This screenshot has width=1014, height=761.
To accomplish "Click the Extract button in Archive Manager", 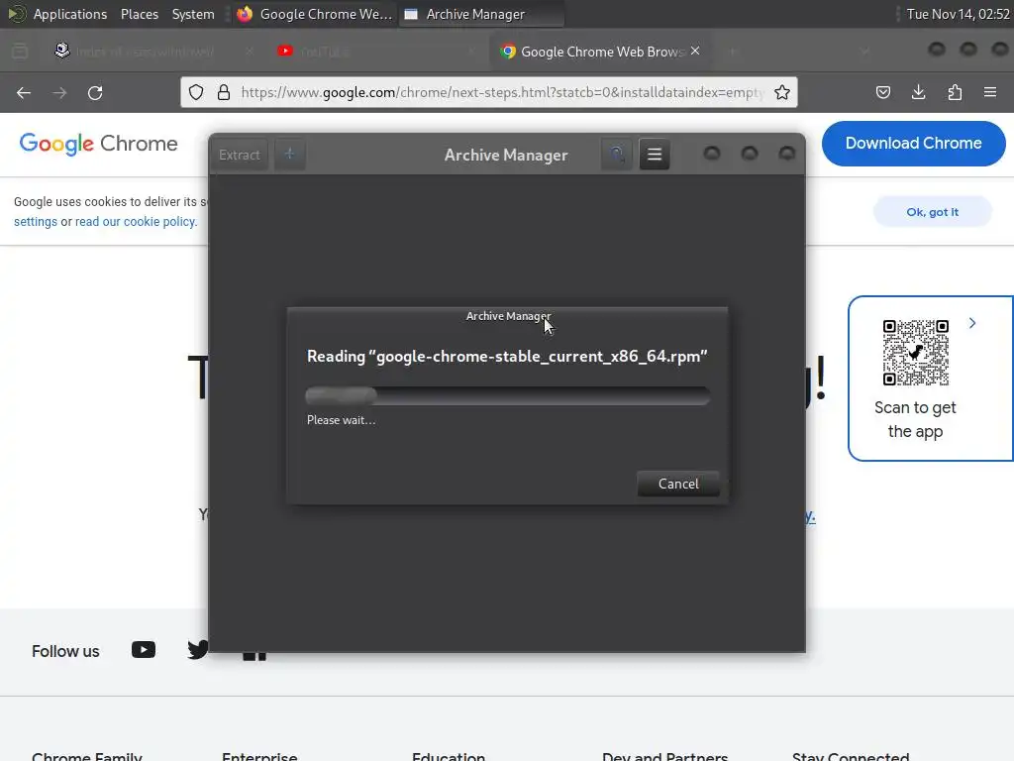I will coord(240,155).
